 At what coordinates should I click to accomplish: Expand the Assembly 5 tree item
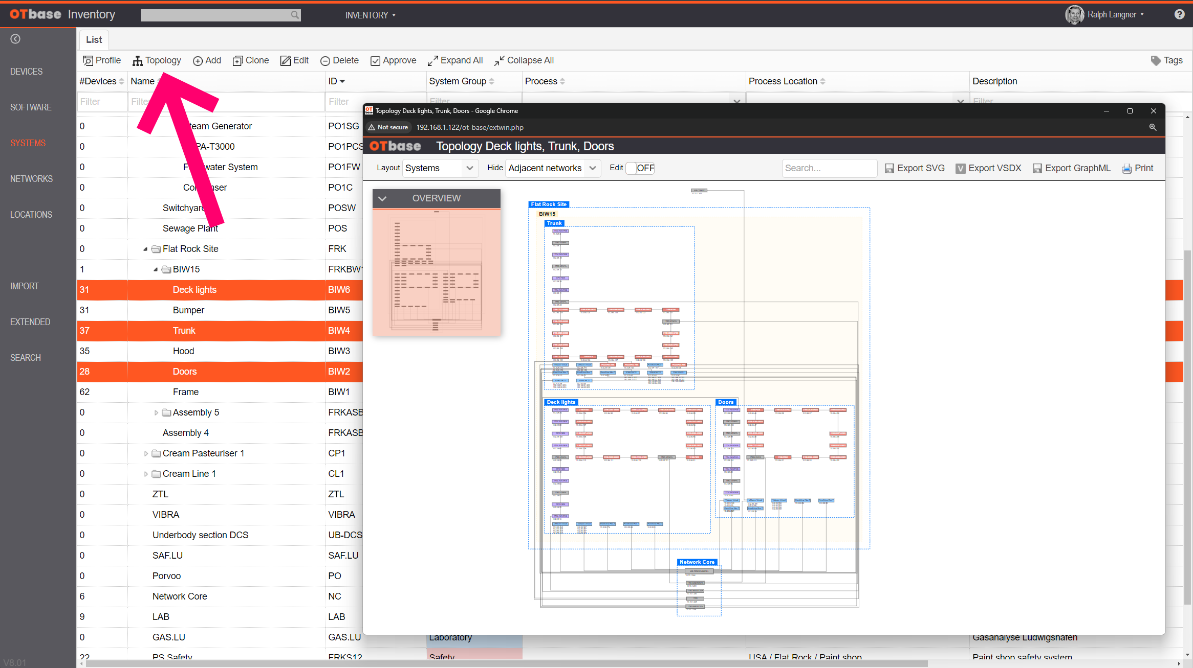(x=156, y=412)
